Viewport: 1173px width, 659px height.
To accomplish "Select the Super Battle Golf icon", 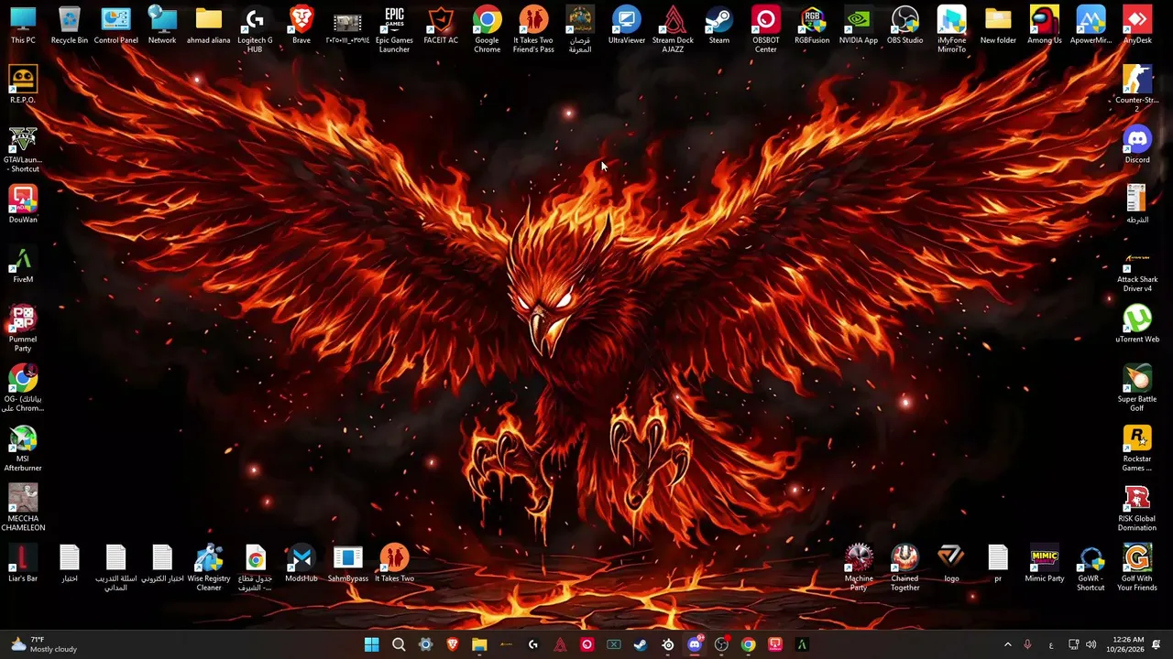I will click(1137, 388).
